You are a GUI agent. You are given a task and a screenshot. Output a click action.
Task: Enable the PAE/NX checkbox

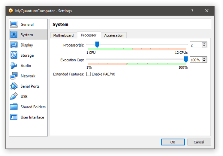(88, 74)
